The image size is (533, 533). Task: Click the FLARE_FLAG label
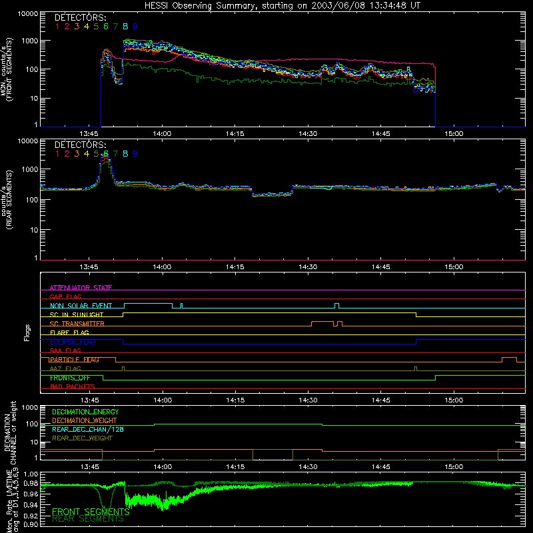point(69,332)
